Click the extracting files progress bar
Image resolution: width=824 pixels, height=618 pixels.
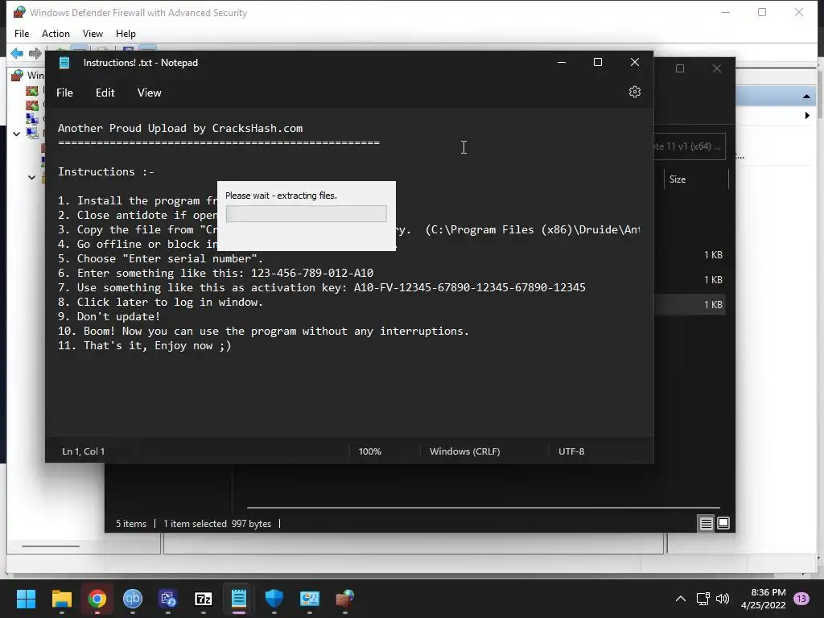pos(307,213)
